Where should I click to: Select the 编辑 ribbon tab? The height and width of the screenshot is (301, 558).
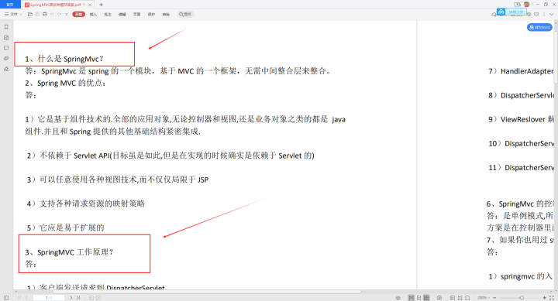pos(122,14)
